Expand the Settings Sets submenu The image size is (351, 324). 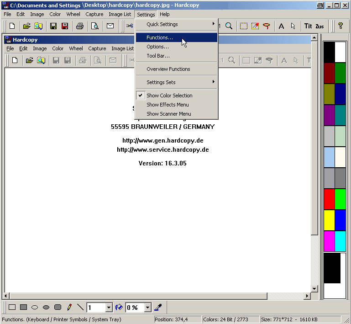(176, 82)
